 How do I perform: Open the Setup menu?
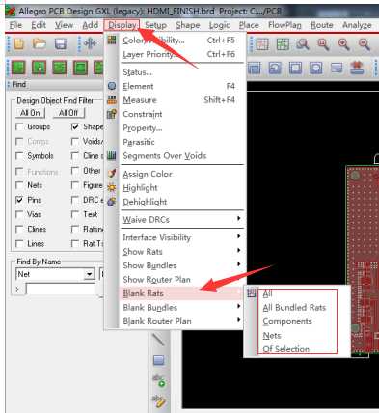[x=155, y=25]
